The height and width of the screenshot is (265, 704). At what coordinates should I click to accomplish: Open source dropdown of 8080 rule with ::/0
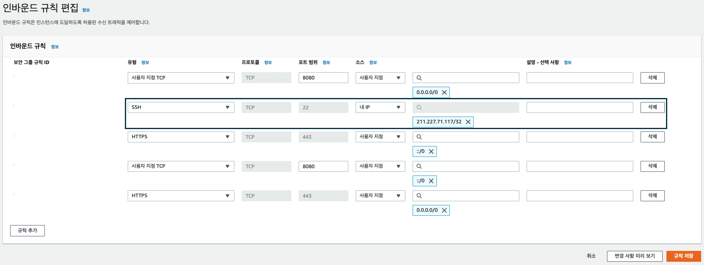pos(380,166)
